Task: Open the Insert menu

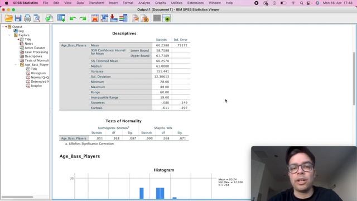Action: [x=113, y=3]
